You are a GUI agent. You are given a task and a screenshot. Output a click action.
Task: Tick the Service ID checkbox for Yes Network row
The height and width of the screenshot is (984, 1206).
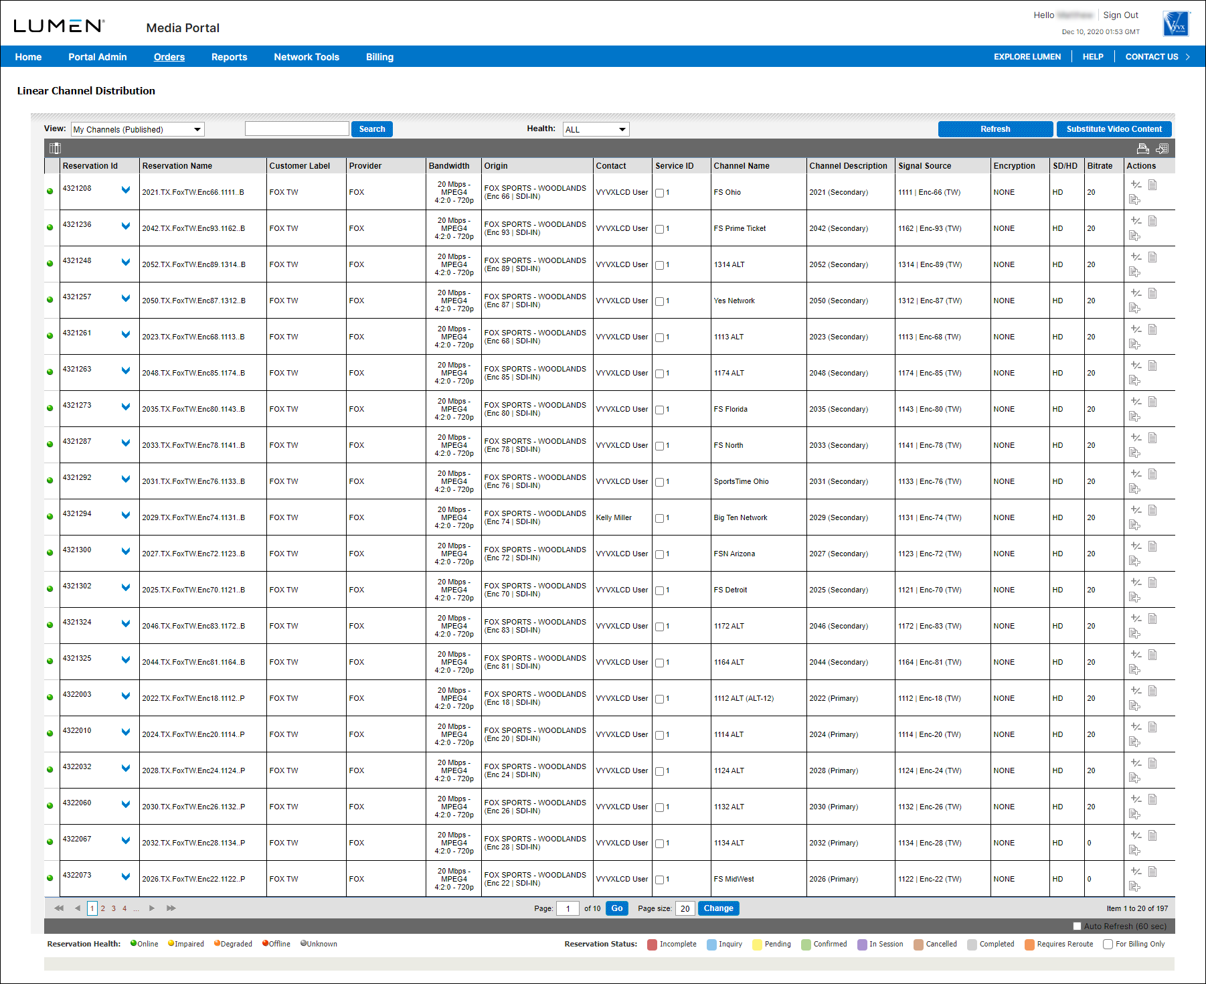659,301
